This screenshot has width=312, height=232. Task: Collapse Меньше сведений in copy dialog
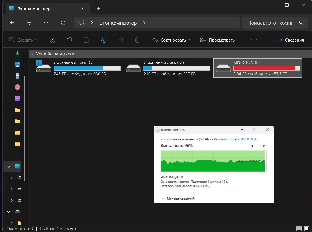point(178,198)
